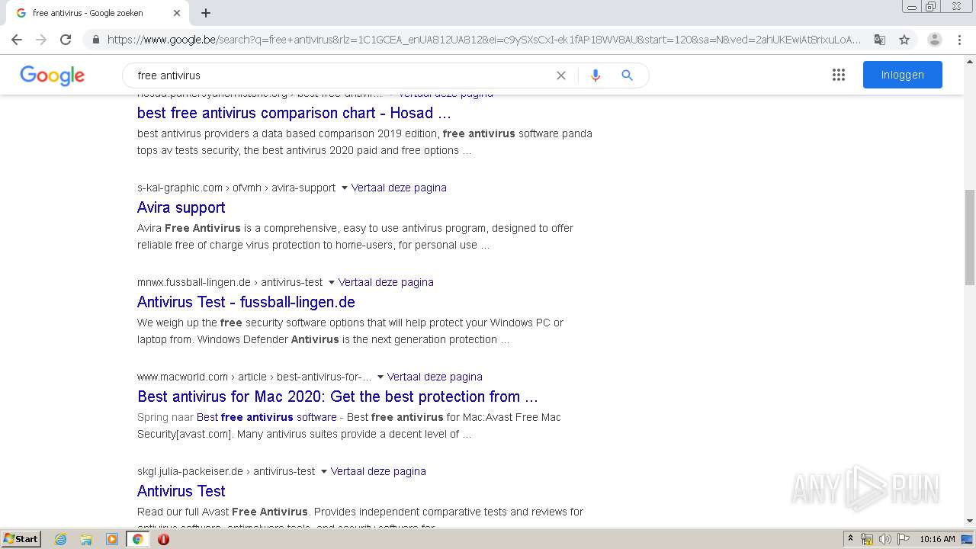Open the Windows Start button
This screenshot has height=549, width=976.
pyautogui.click(x=21, y=539)
